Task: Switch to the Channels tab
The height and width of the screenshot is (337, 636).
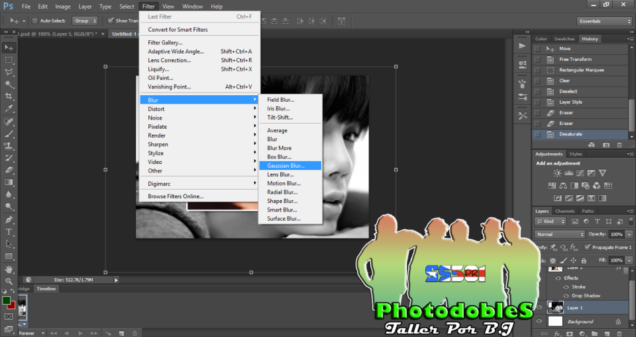Action: tap(564, 211)
